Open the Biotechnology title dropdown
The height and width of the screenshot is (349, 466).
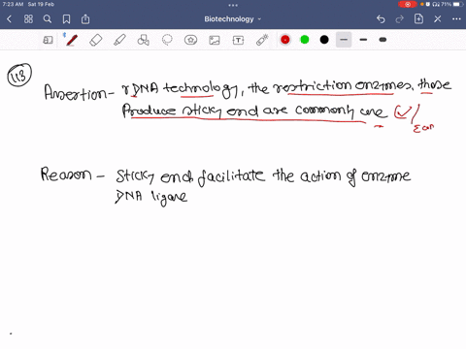(x=232, y=19)
